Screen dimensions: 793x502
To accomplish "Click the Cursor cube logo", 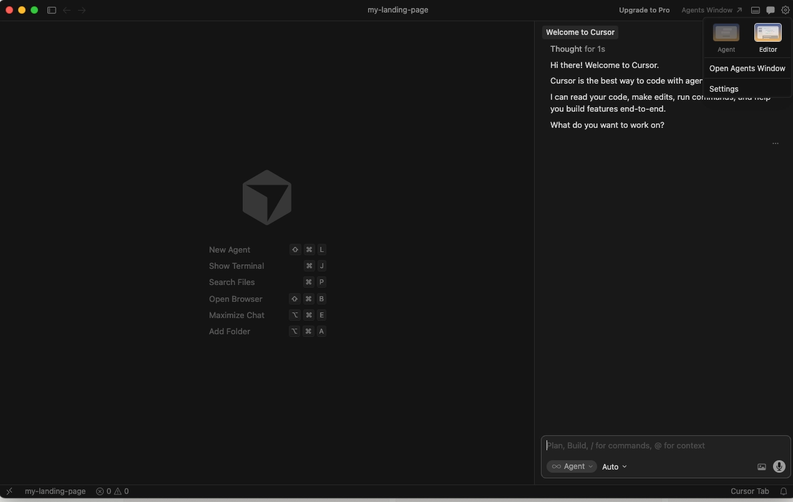I will coord(267,198).
